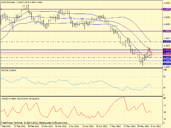Select the red ADX curve peak

124,97
